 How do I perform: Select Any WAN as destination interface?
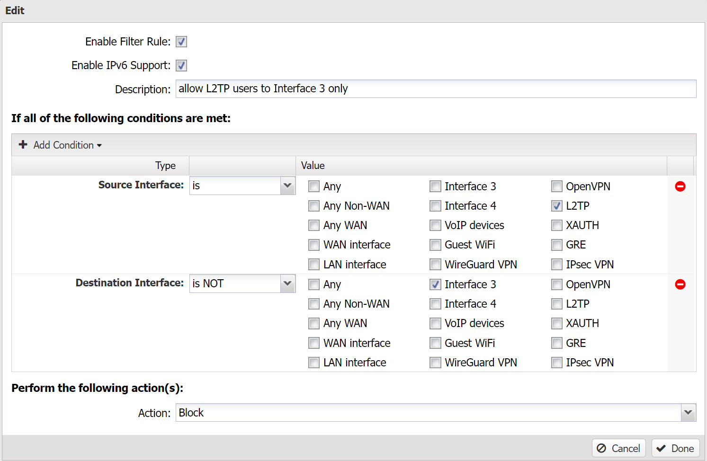pos(313,323)
